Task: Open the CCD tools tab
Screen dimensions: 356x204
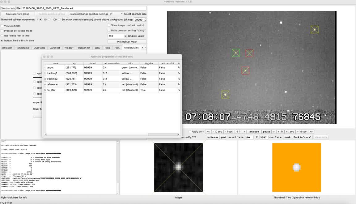Action: click(x=39, y=48)
